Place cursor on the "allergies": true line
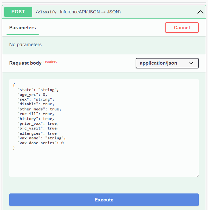This screenshot has width=208, height=210. (38, 133)
